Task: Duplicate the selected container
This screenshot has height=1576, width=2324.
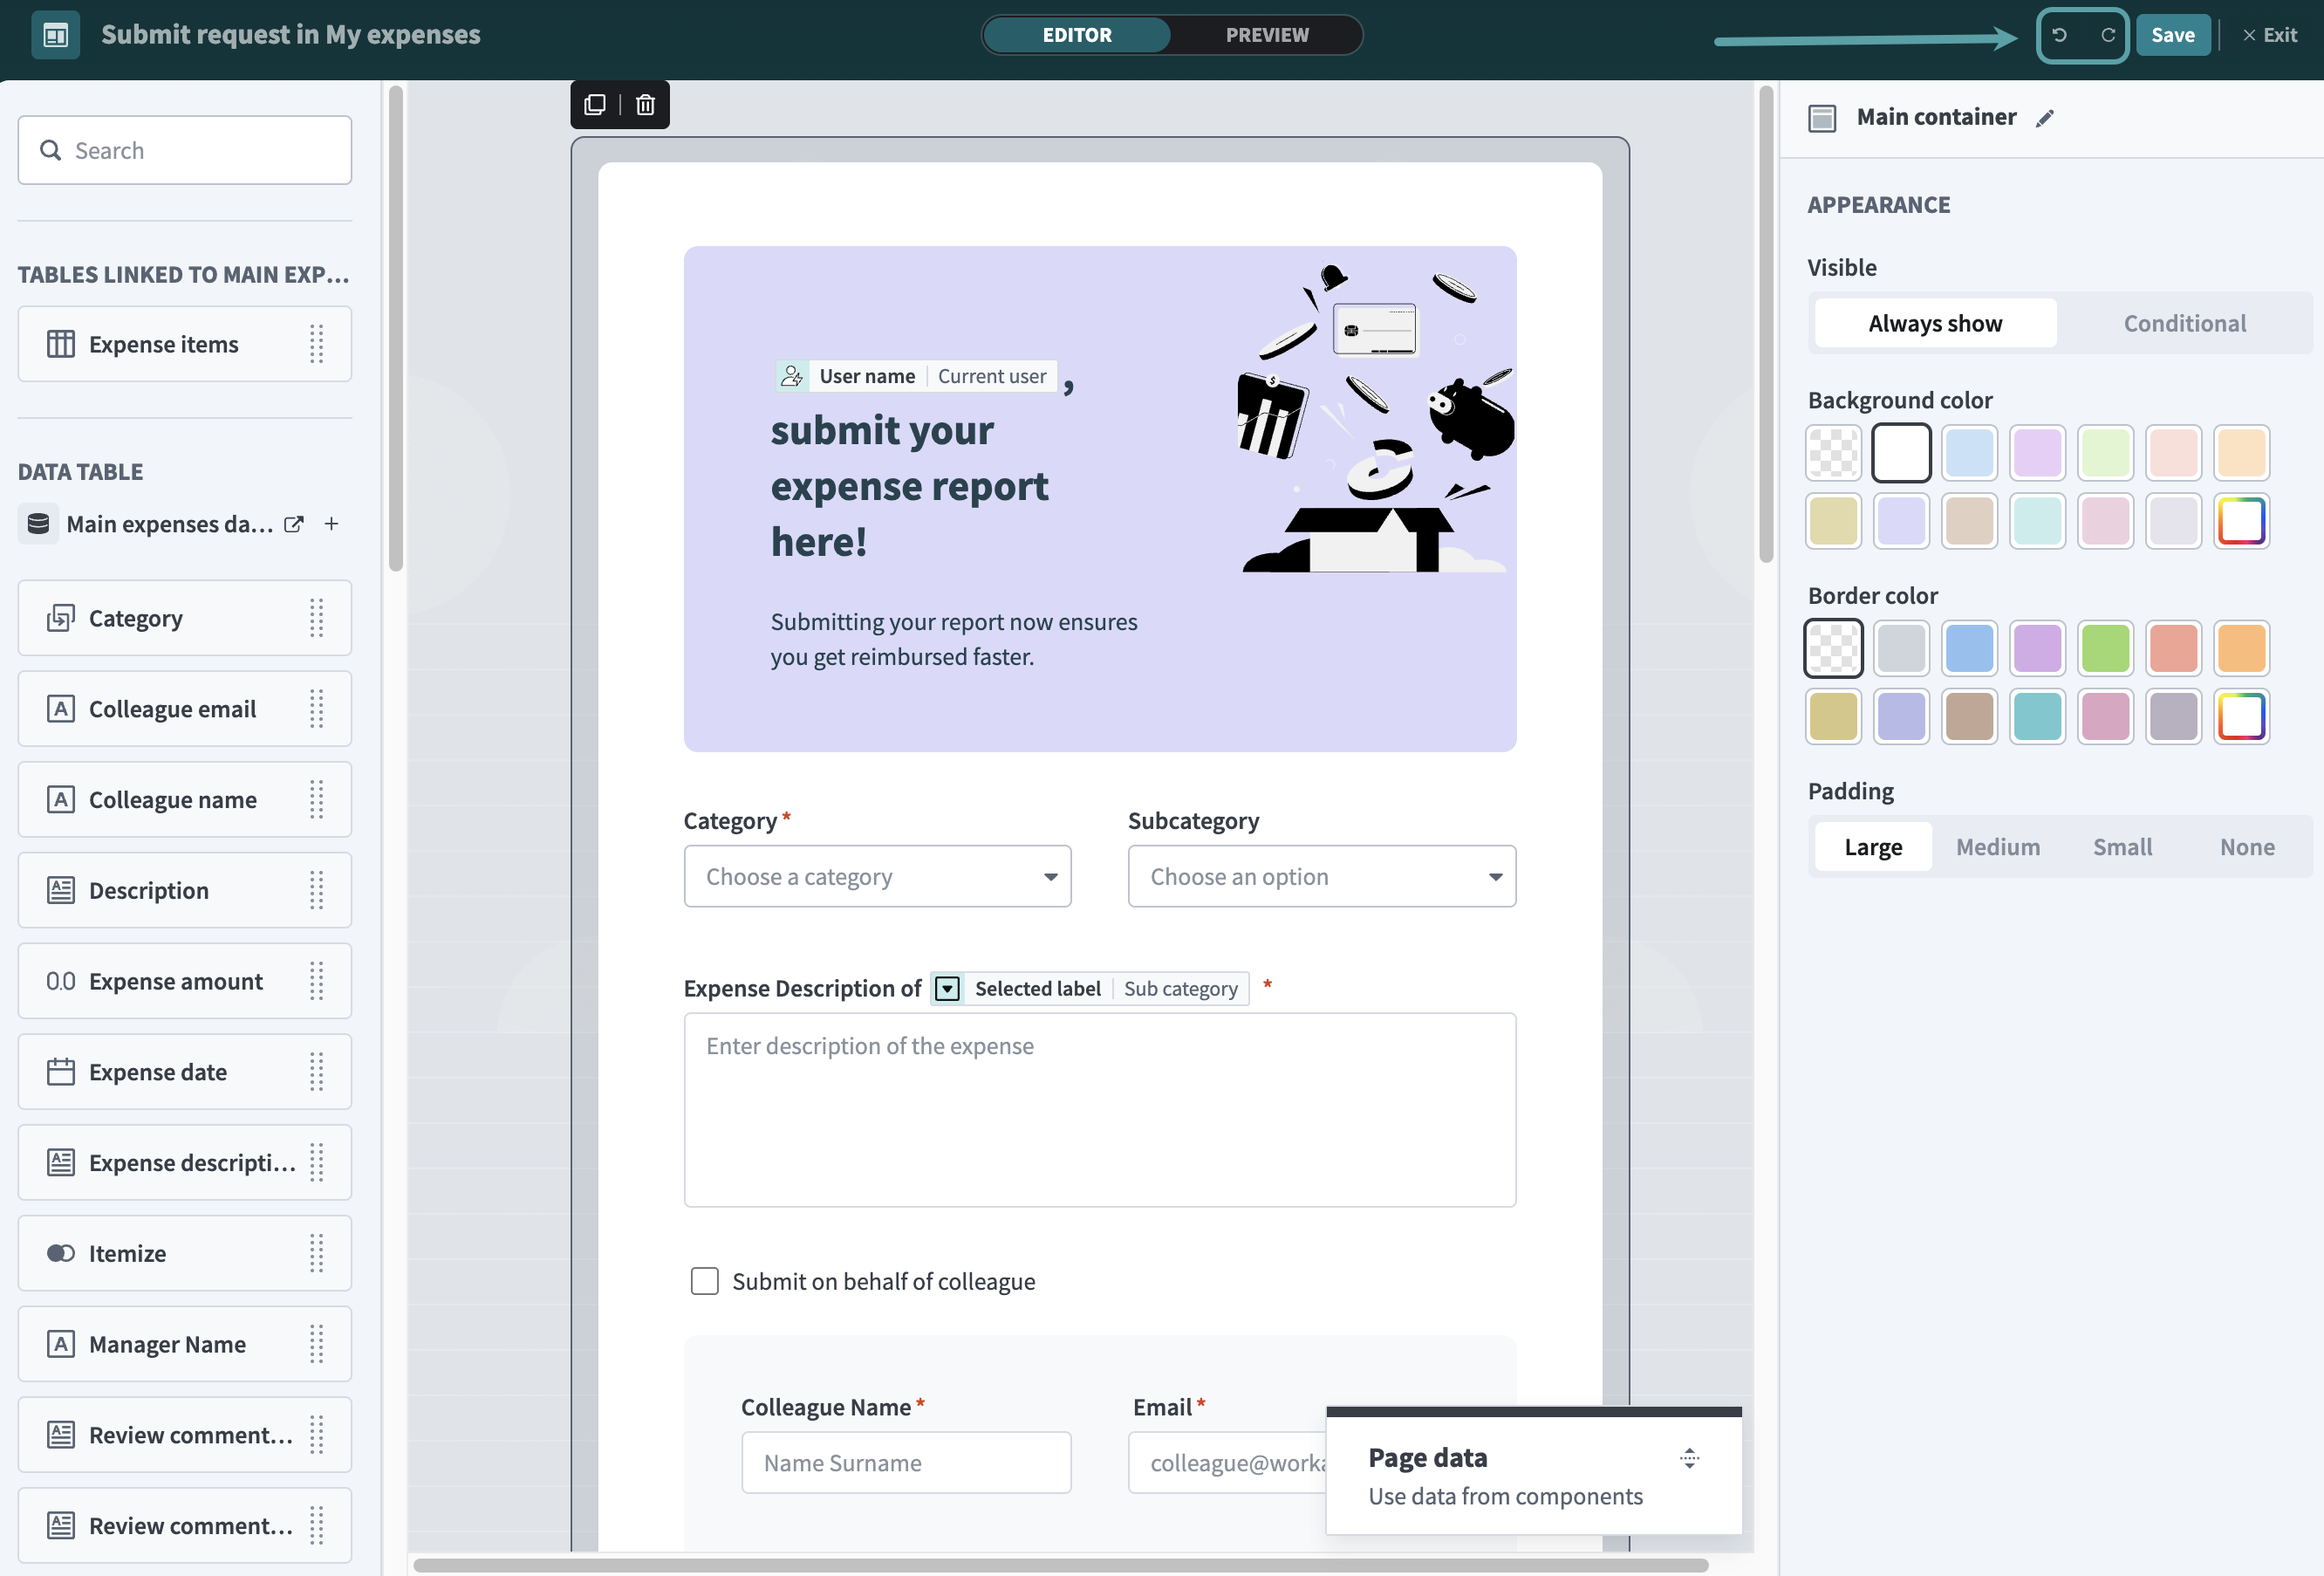Action: coord(595,105)
